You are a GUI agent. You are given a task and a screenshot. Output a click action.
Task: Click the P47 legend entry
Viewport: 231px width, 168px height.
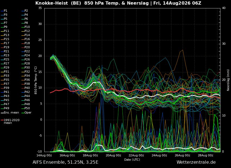[x=5, y=104]
